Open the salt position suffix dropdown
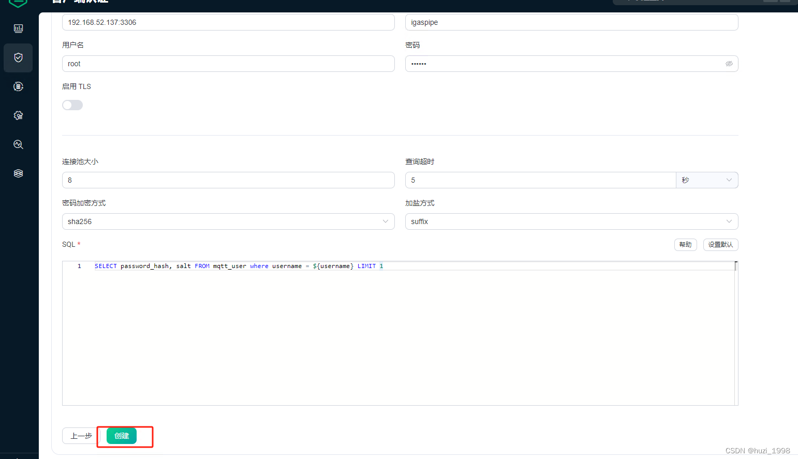The height and width of the screenshot is (459, 798). 571,221
